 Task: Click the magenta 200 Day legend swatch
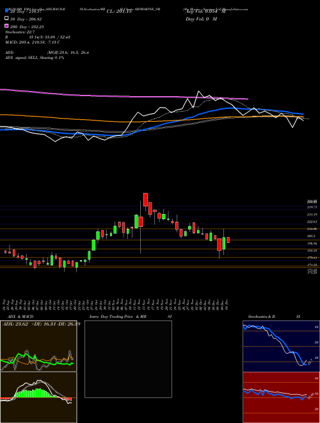7,26
